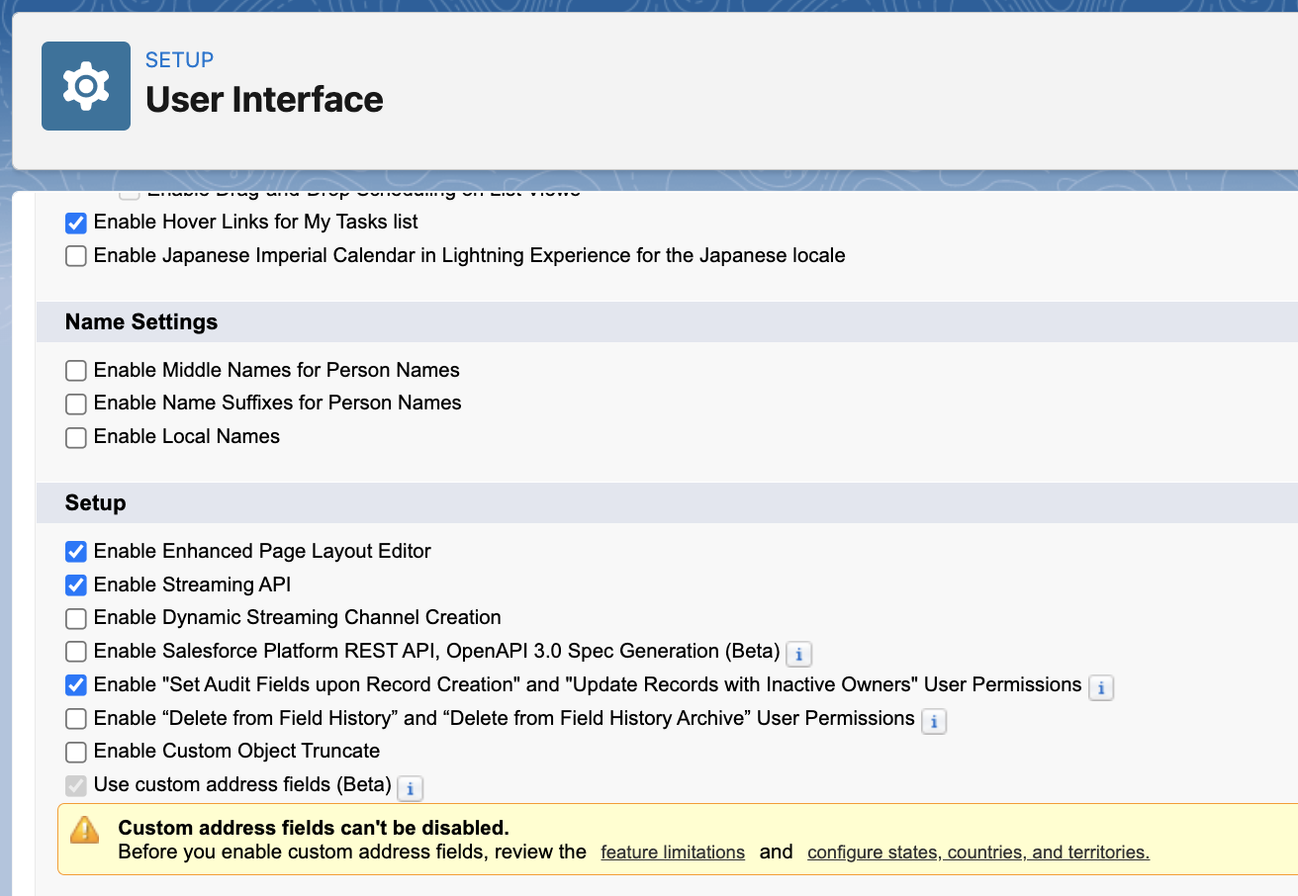This screenshot has height=896, width=1298.
Task: Enable Dynamic Streaming Channel Creation
Action: click(x=75, y=618)
